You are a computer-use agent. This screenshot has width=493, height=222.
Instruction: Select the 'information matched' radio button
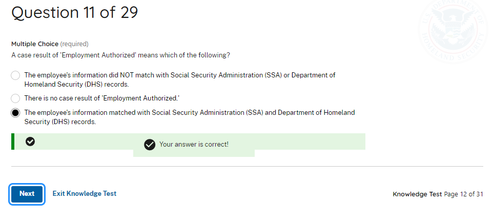(x=15, y=113)
